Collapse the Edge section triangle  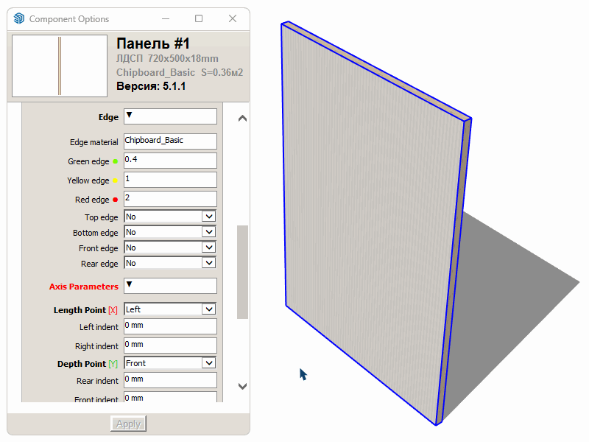130,116
